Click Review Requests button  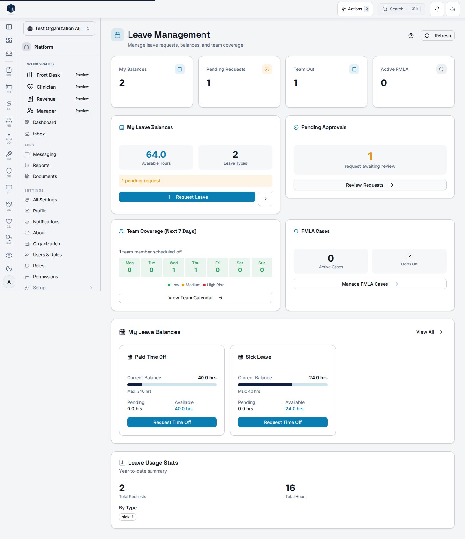pyautogui.click(x=370, y=185)
